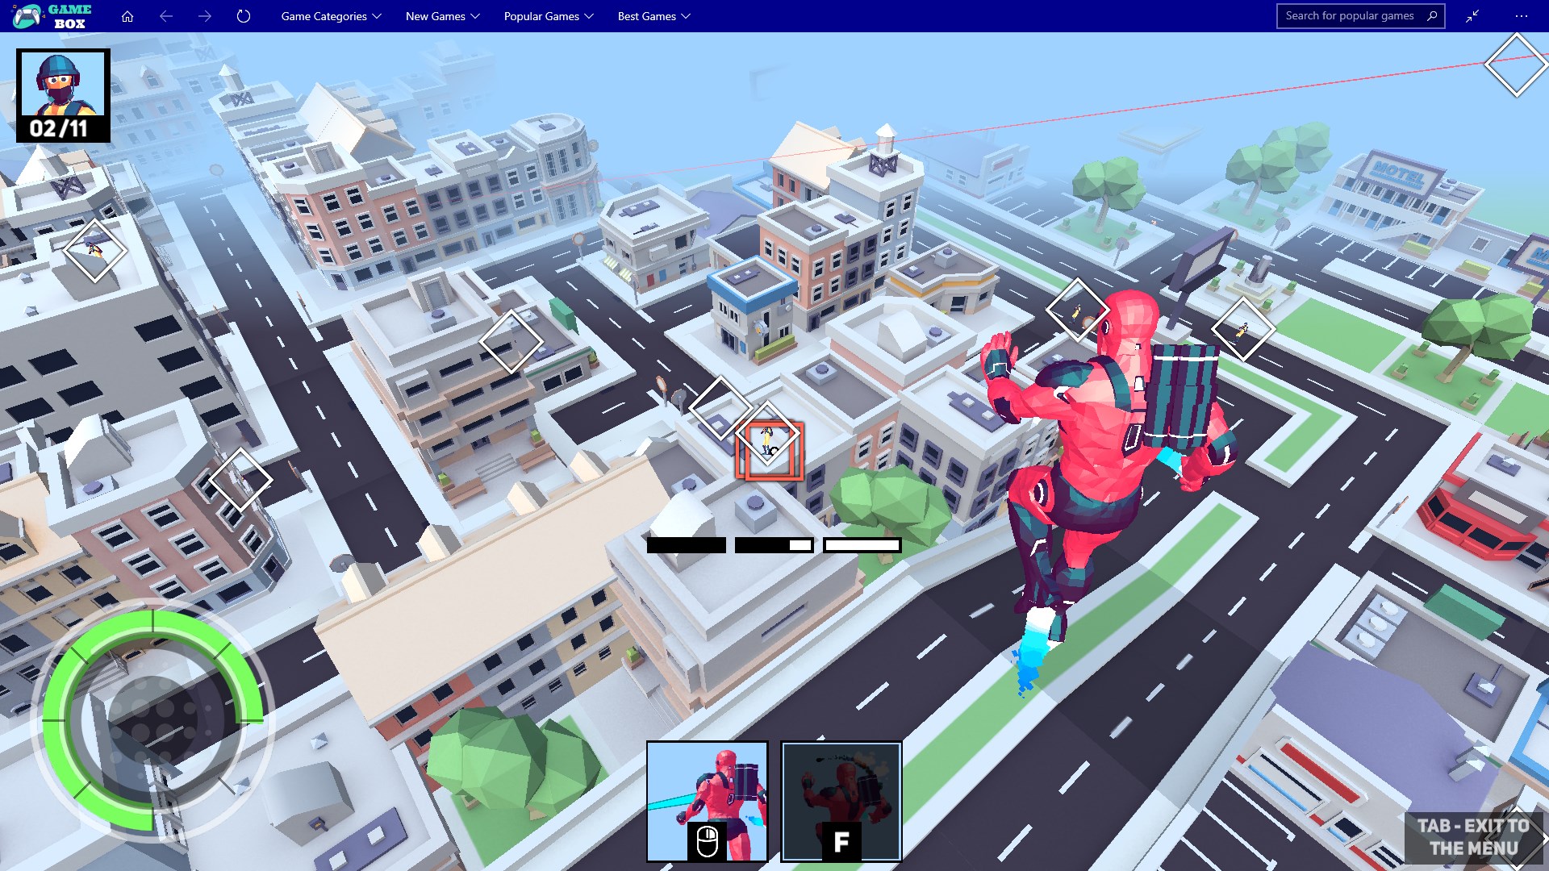Open the Game Categories menu
This screenshot has height=871, width=1549.
[331, 16]
